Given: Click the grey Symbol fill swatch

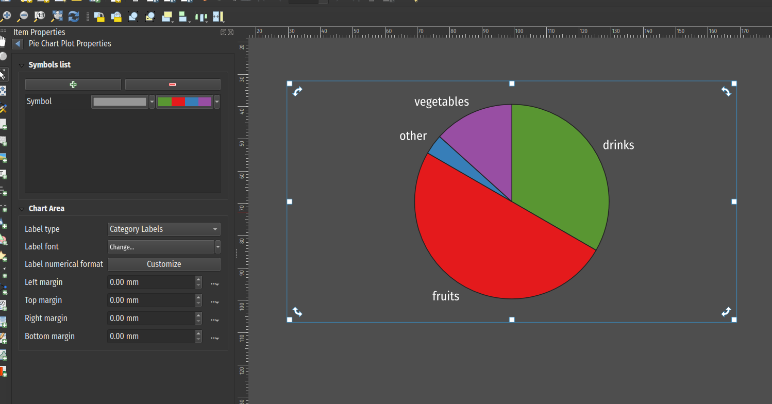Looking at the screenshot, I should [120, 102].
